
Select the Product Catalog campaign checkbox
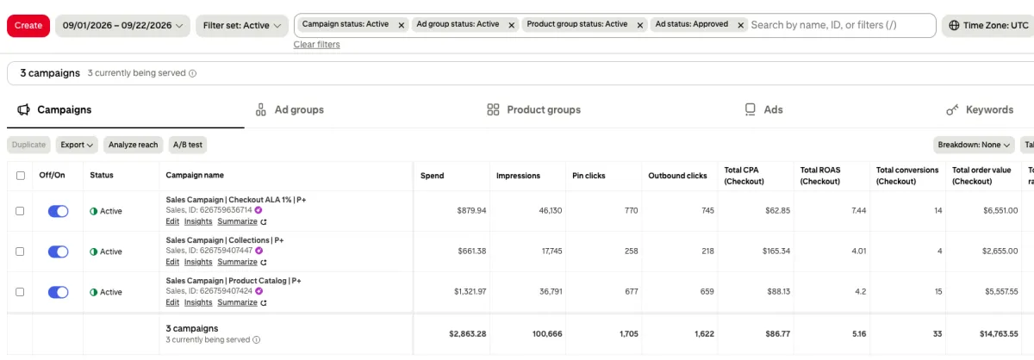click(21, 292)
